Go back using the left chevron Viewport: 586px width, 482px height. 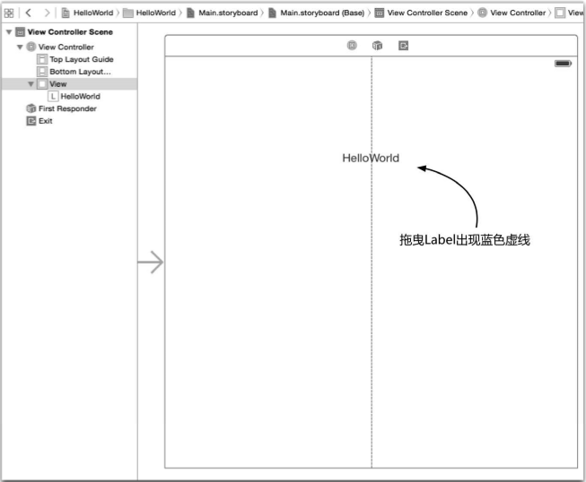[29, 13]
